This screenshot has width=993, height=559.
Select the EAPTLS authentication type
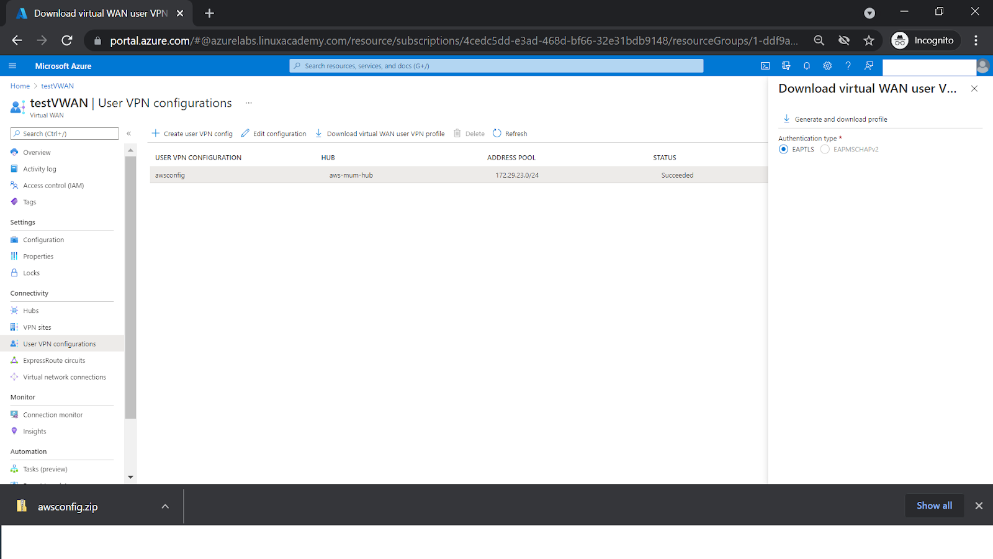783,149
